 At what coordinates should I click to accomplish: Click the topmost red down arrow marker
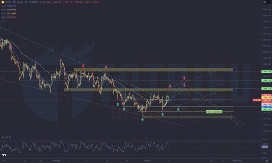pos(71,60)
